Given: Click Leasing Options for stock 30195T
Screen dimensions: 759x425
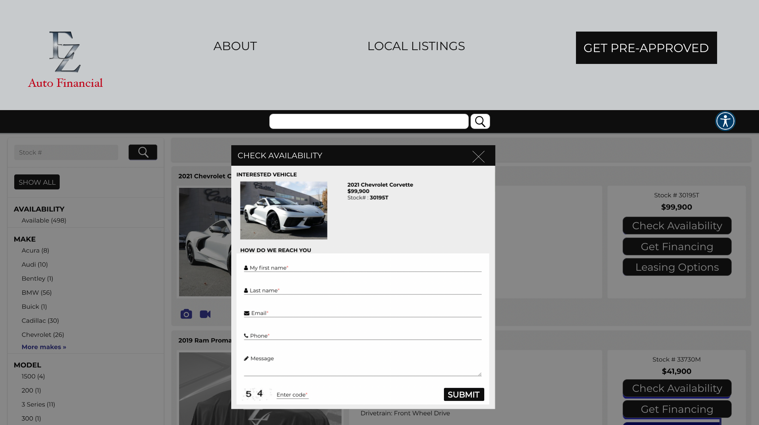Looking at the screenshot, I should 677,267.
